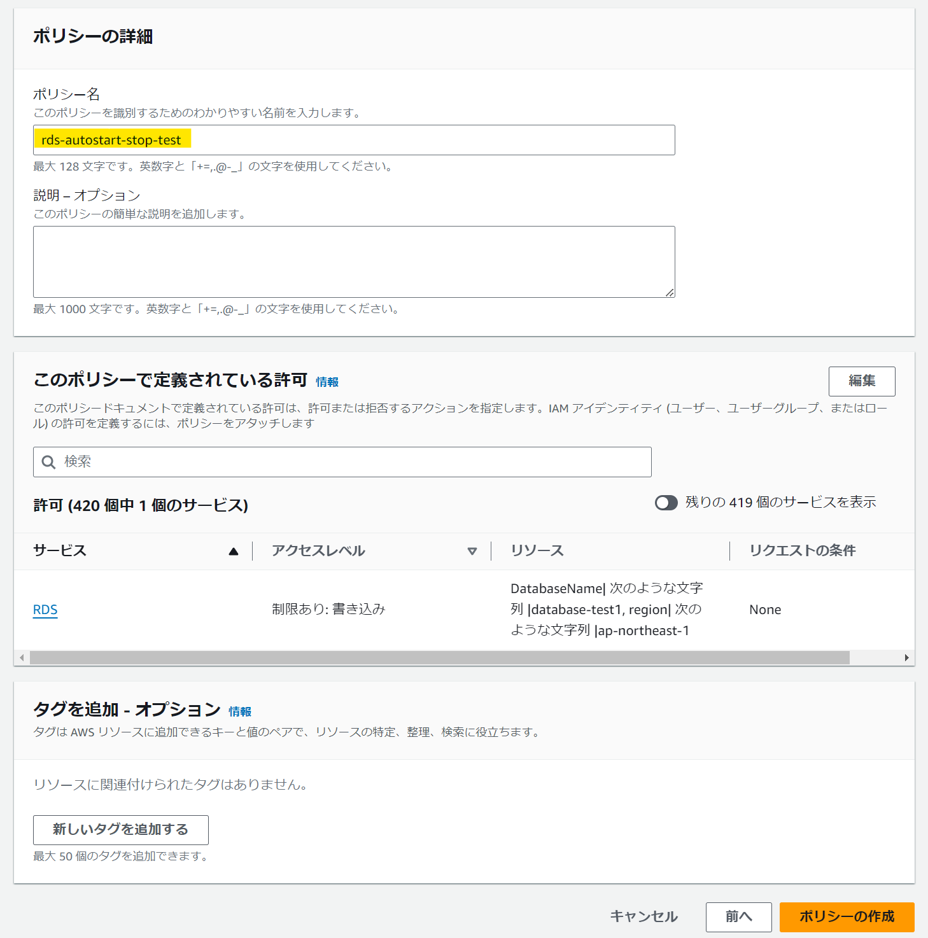Click 新しいタグを追加する button
Viewport: 928px width, 938px height.
point(120,830)
